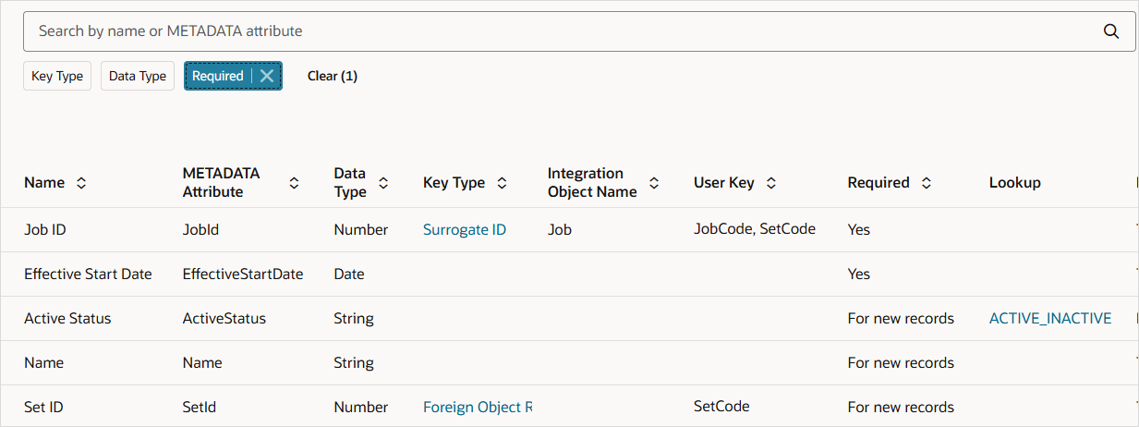
Task: Focus the search by name field
Action: [554, 31]
